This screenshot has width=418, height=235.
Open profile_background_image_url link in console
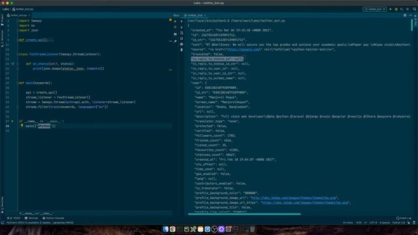click(x=293, y=198)
